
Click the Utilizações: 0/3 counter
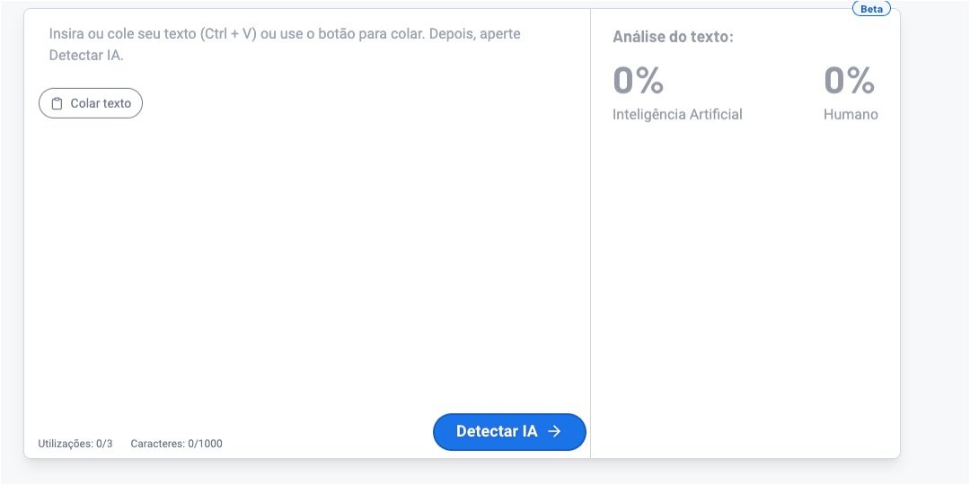pos(75,444)
